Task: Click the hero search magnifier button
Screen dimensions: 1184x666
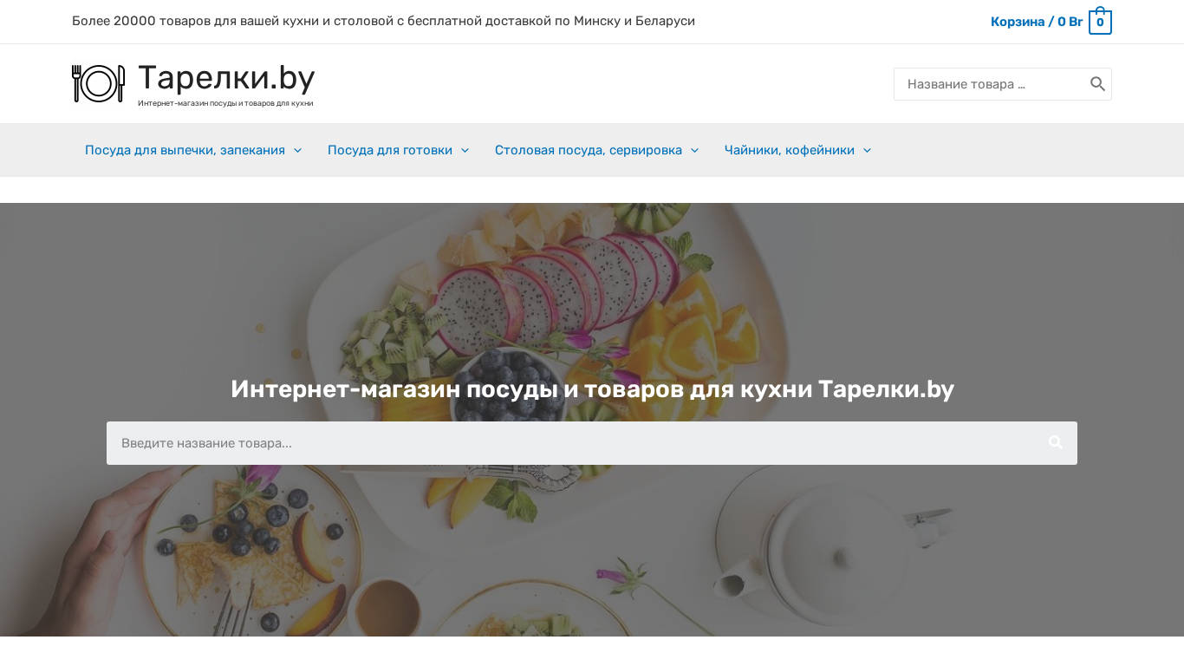Action: pyautogui.click(x=1055, y=443)
